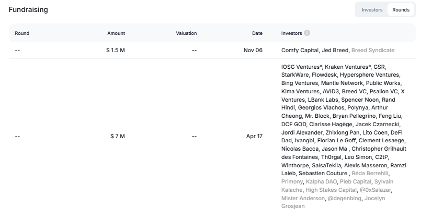Click the Amount column header
The height and width of the screenshot is (221, 421).
[116, 33]
